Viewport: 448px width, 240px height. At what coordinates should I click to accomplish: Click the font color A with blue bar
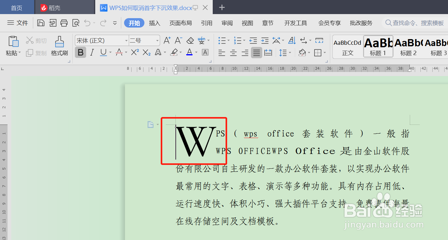189,53
